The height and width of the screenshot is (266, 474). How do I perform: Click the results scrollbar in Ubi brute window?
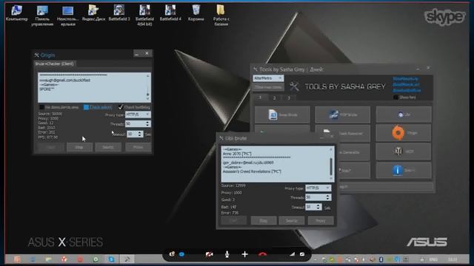[331, 164]
